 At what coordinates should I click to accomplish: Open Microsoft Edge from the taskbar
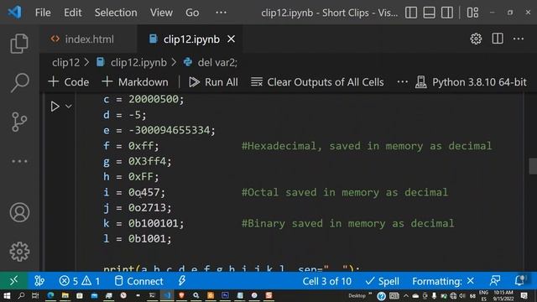(x=50, y=296)
